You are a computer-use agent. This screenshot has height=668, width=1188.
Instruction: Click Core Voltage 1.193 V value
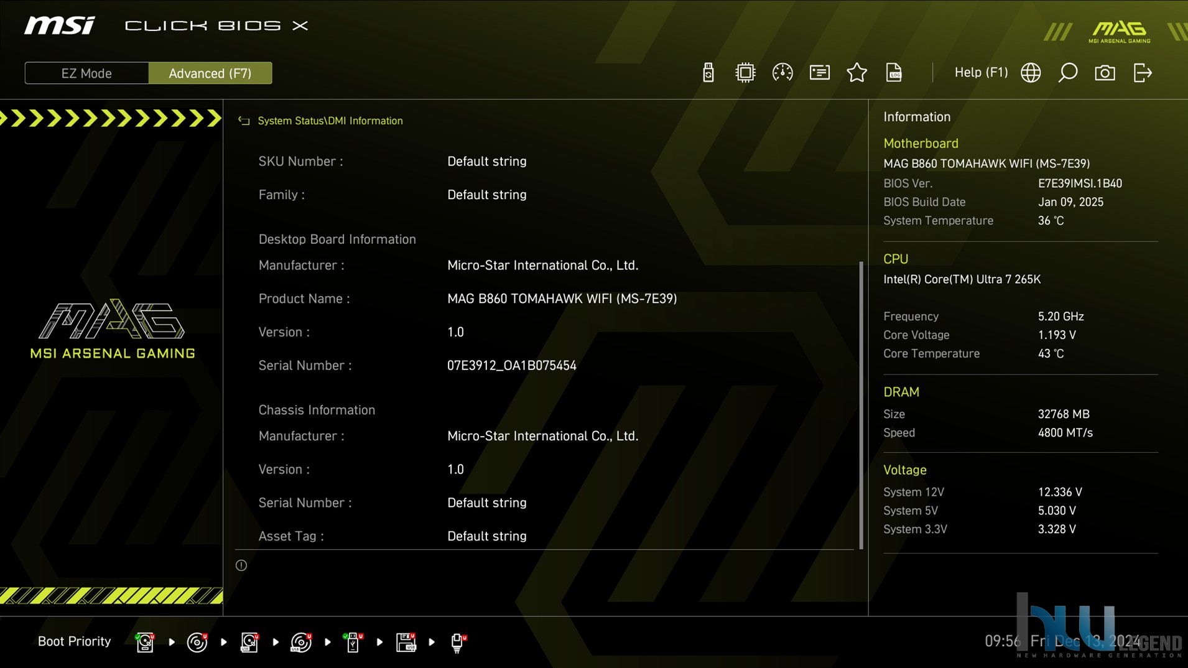click(1057, 335)
